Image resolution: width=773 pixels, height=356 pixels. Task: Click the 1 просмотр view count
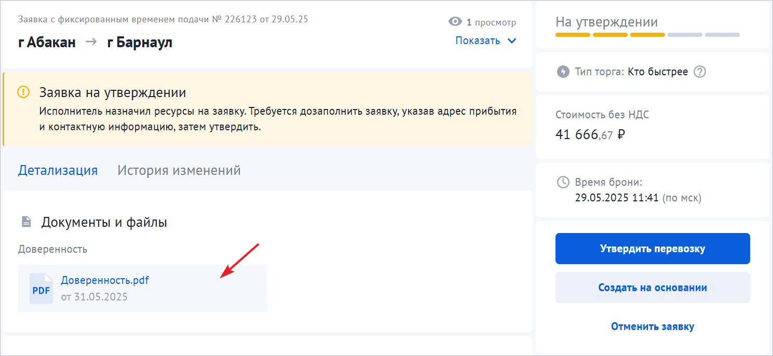[x=491, y=22]
